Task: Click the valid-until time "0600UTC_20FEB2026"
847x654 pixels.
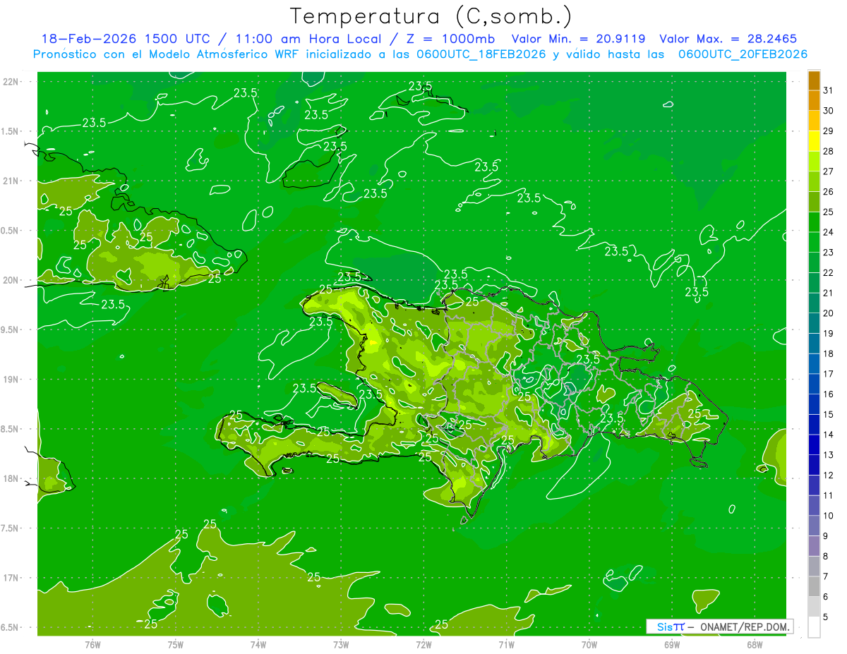Action: point(743,54)
